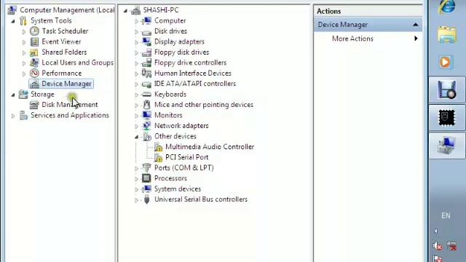
Task: Expand the Event Viewer node
Action: pos(24,42)
